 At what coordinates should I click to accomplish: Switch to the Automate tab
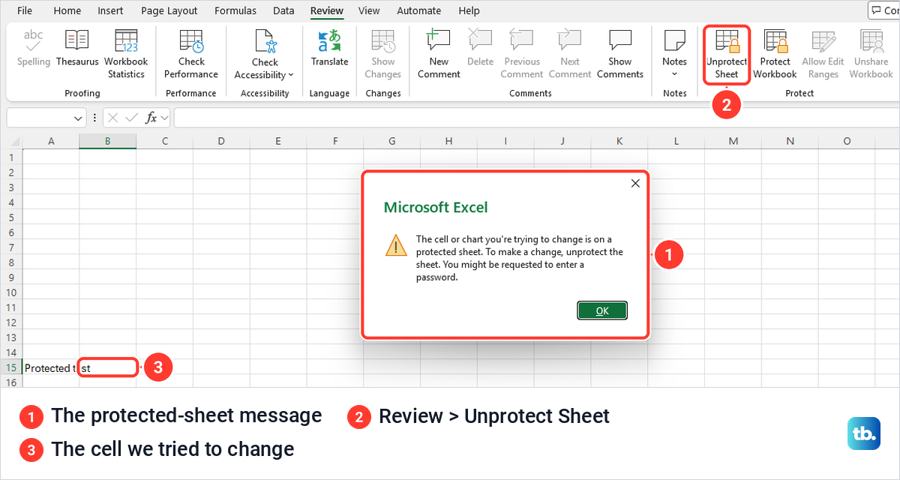tap(419, 10)
